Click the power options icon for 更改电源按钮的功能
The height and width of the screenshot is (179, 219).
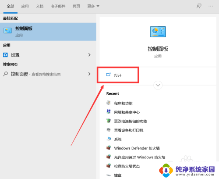point(109,121)
